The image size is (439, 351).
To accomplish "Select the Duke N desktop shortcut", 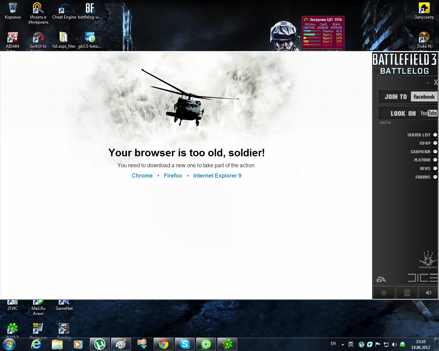I will [x=424, y=41].
